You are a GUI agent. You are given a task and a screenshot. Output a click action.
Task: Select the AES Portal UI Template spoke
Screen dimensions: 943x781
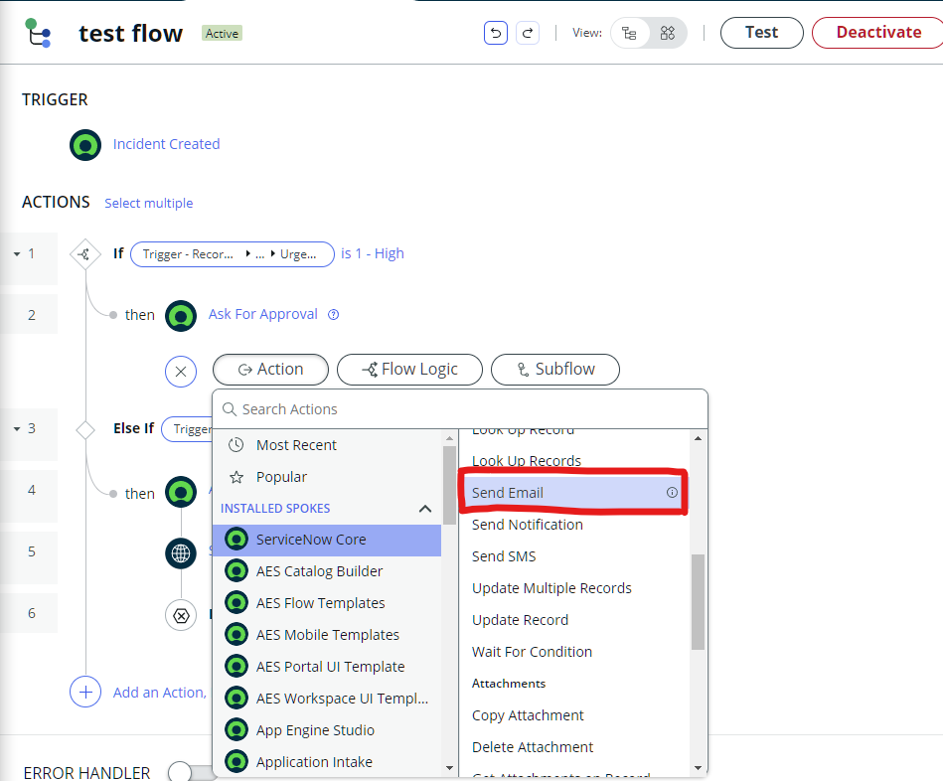[x=327, y=667]
